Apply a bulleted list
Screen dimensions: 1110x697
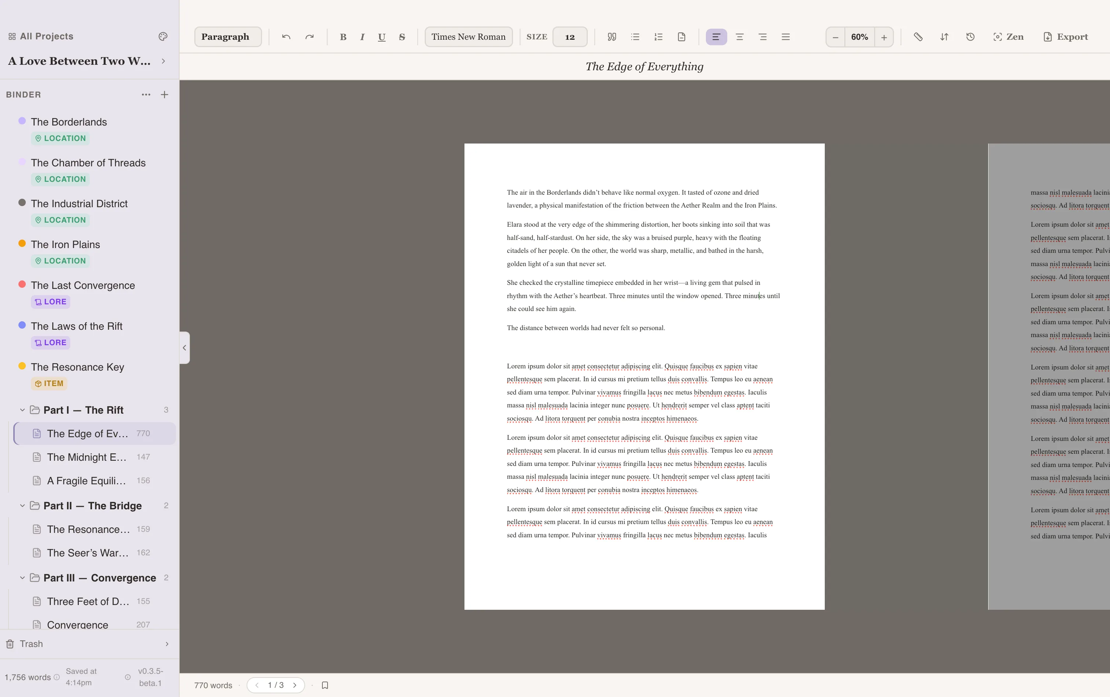point(635,36)
